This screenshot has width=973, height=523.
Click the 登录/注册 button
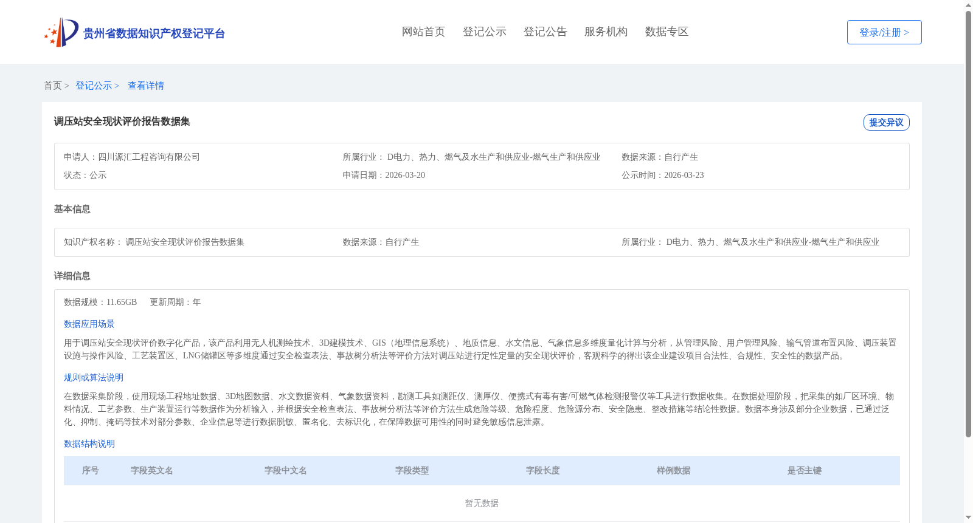point(884,32)
